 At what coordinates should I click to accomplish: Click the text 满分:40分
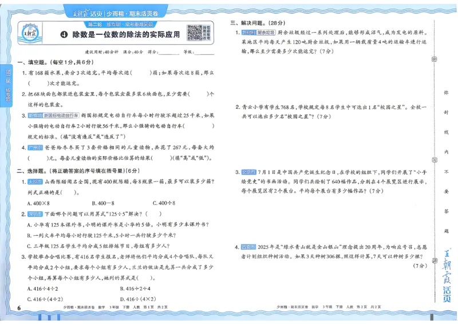point(133,52)
